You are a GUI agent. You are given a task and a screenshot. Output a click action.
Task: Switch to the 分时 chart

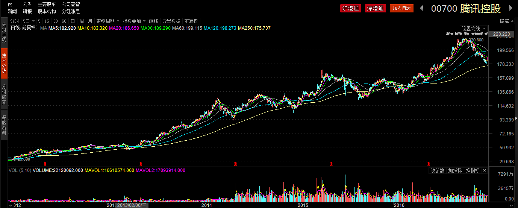point(14,21)
